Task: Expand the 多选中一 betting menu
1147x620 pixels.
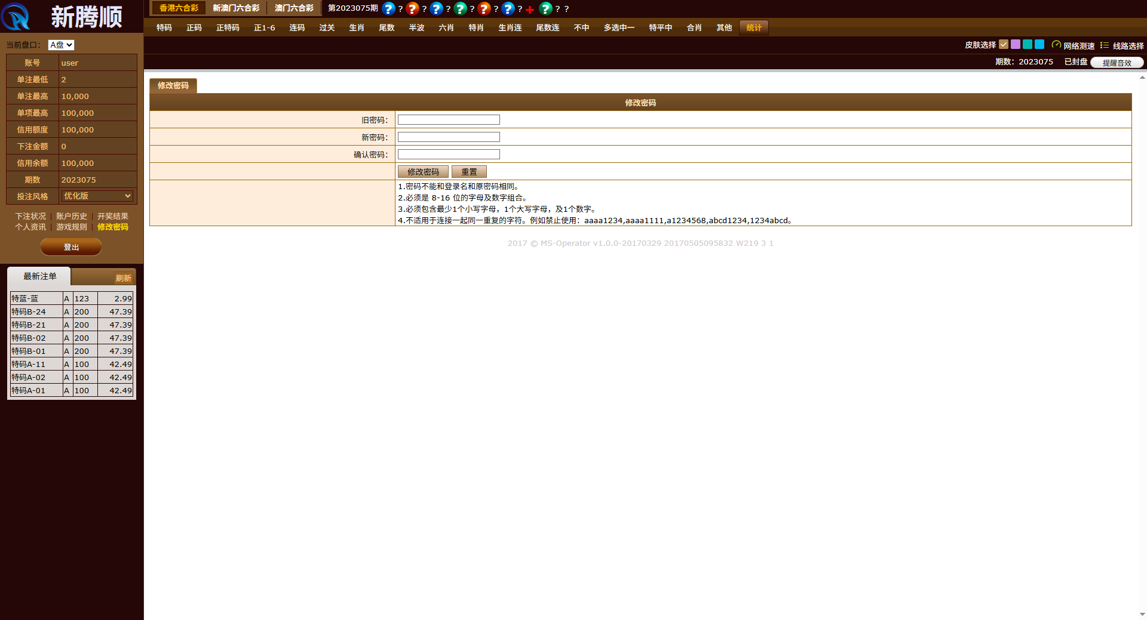Action: (619, 27)
